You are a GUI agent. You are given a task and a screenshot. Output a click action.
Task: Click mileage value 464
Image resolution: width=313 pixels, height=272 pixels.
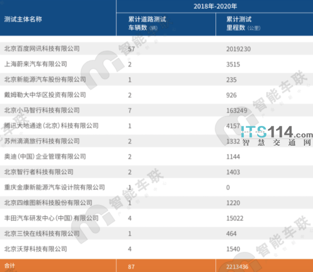click(231, 234)
